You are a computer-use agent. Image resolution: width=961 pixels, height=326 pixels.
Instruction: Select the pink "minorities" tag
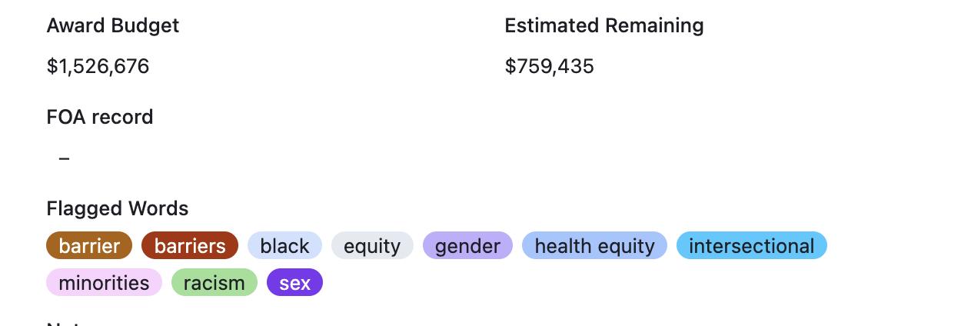pyautogui.click(x=104, y=283)
